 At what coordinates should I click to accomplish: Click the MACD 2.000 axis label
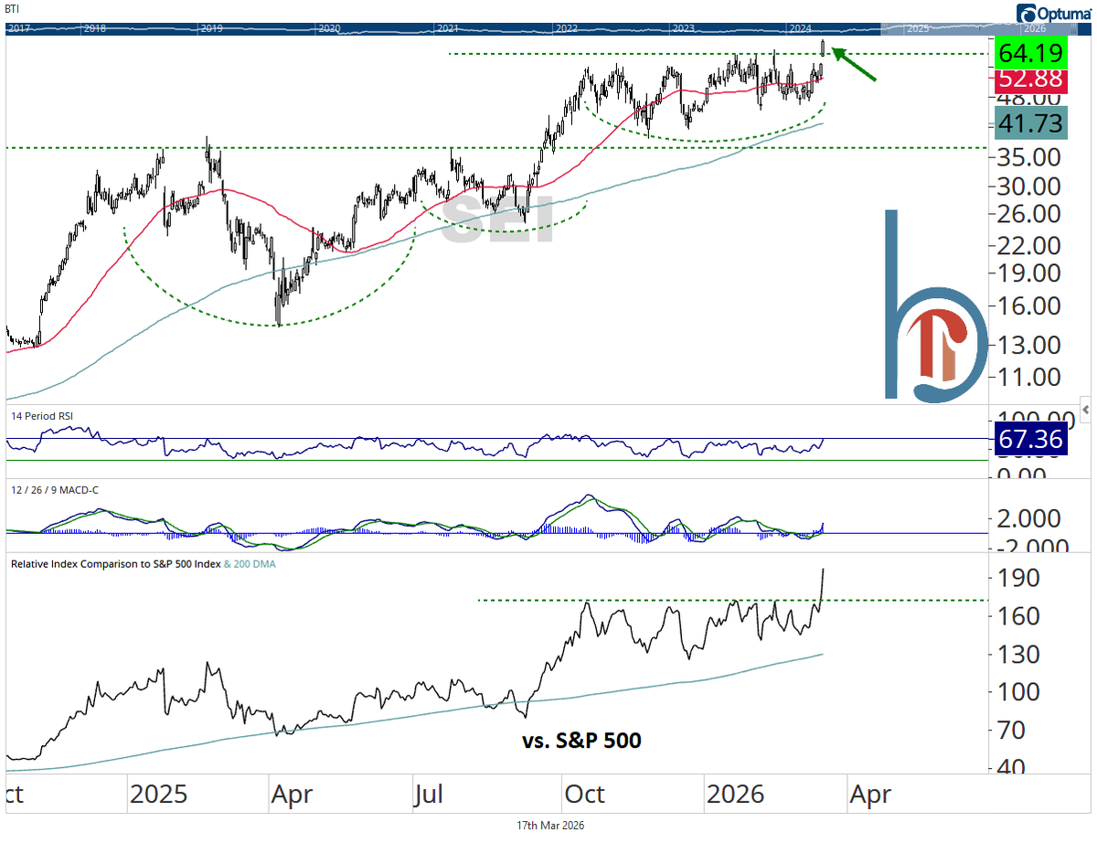coord(1029,519)
